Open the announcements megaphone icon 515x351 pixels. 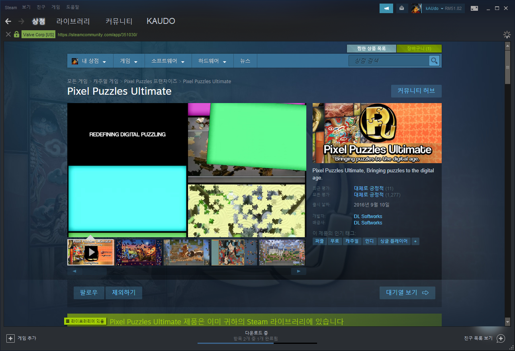[386, 8]
